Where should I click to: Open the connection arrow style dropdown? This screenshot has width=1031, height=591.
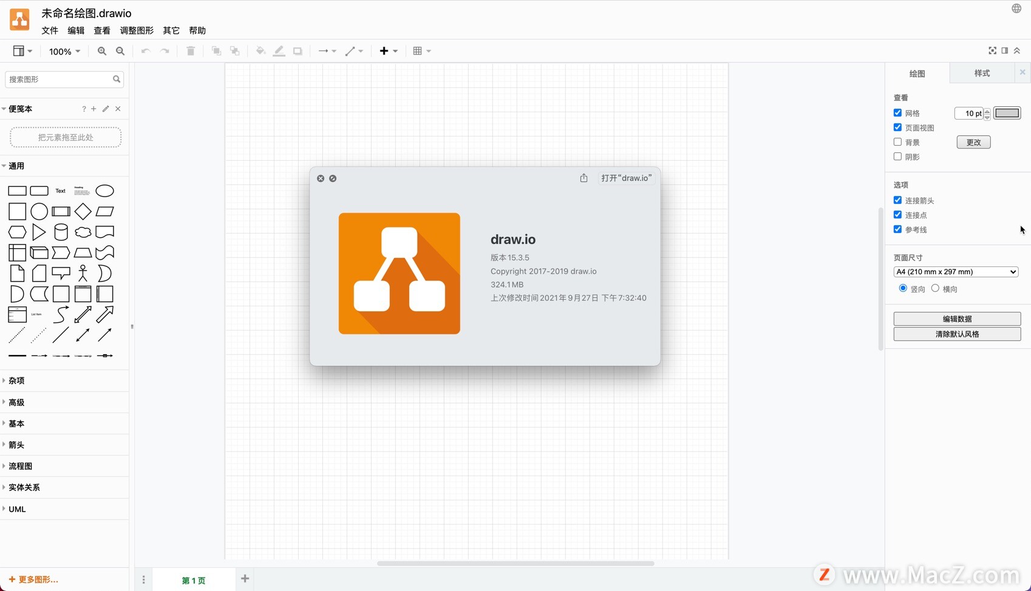(x=327, y=51)
